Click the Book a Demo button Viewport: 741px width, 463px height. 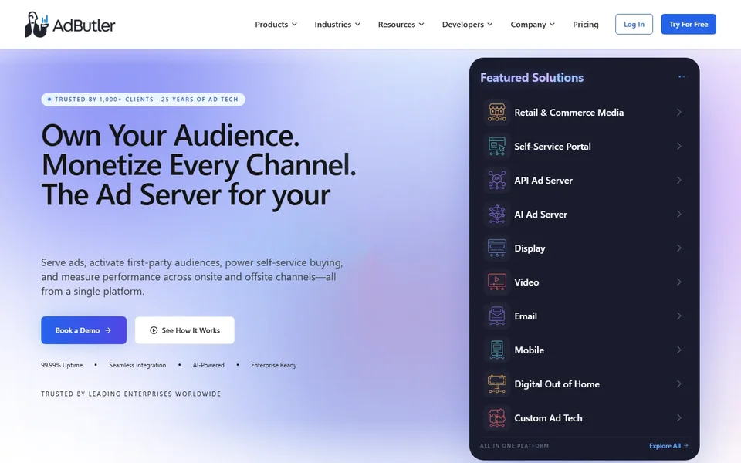pyautogui.click(x=83, y=330)
